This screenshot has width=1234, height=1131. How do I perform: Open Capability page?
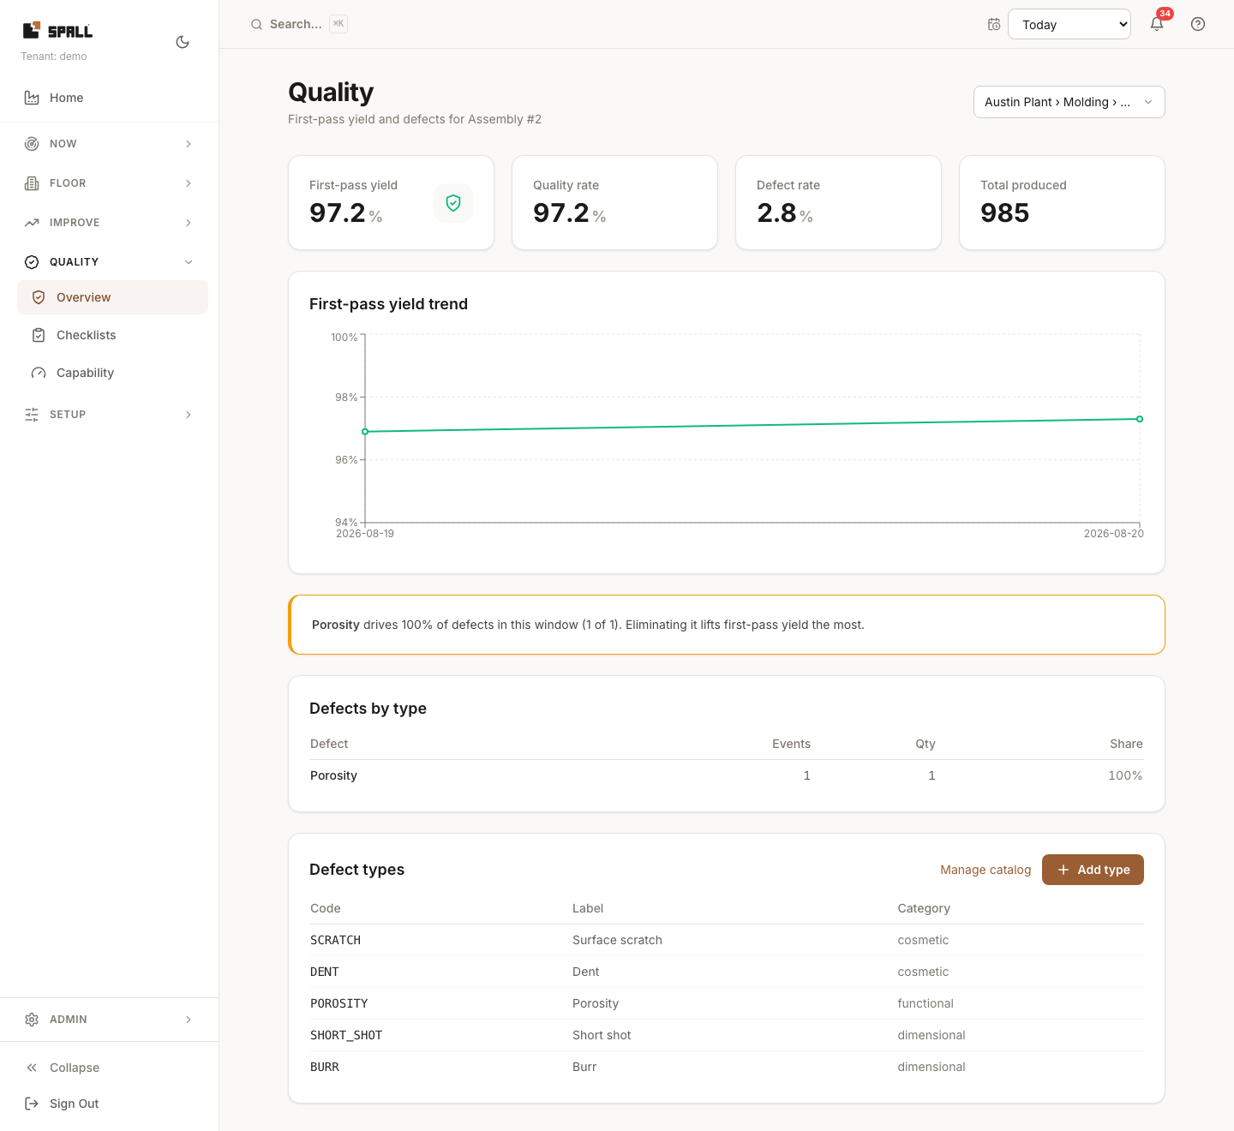pyautogui.click(x=112, y=373)
